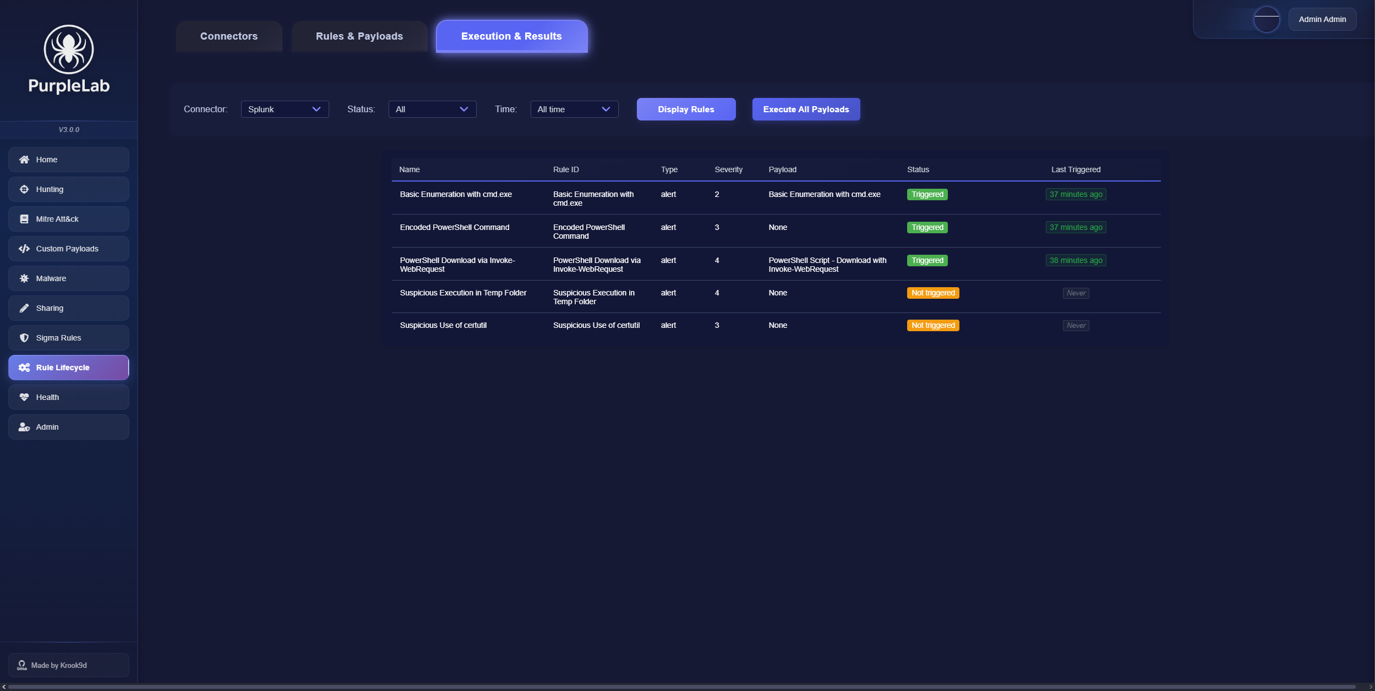This screenshot has height=691, width=1375.
Task: Open Sigma Rules page
Action: click(69, 338)
